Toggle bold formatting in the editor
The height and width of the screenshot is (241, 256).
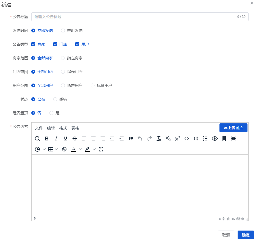pyautogui.click(x=47, y=138)
